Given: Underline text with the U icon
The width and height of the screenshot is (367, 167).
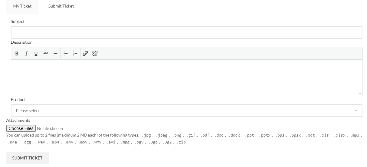Looking at the screenshot, I should coord(36,54).
